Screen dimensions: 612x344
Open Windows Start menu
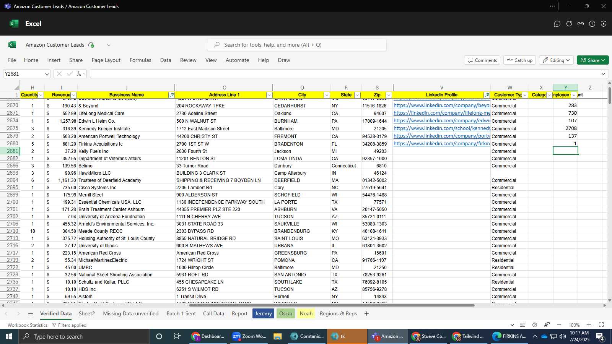coord(9,336)
